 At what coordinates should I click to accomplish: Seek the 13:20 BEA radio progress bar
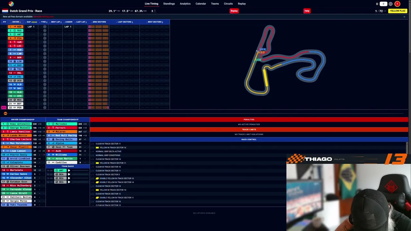pos(80,178)
